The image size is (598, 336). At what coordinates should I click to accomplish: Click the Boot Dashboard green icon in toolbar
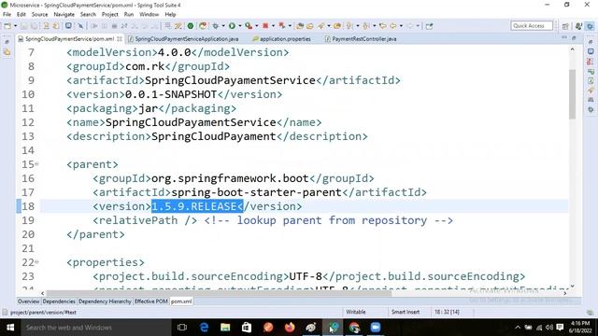pyautogui.click(x=191, y=26)
